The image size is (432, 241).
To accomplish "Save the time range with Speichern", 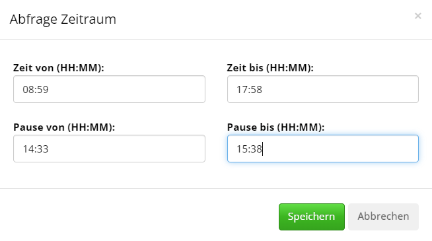I will [x=312, y=217].
